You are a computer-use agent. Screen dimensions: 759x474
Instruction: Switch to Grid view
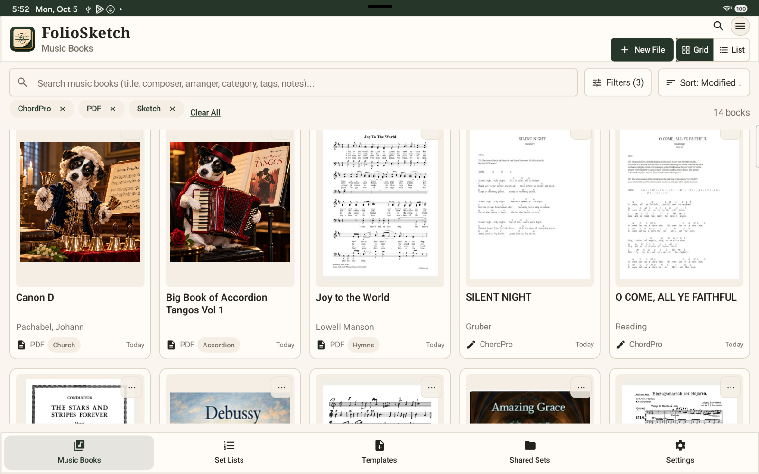tap(695, 50)
